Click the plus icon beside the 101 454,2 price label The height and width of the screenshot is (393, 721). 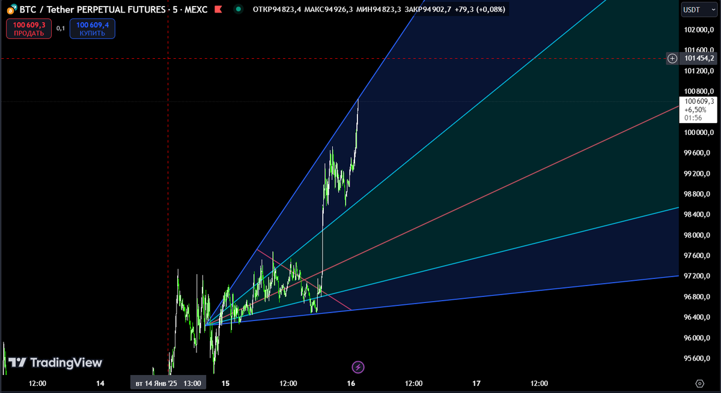pyautogui.click(x=673, y=58)
